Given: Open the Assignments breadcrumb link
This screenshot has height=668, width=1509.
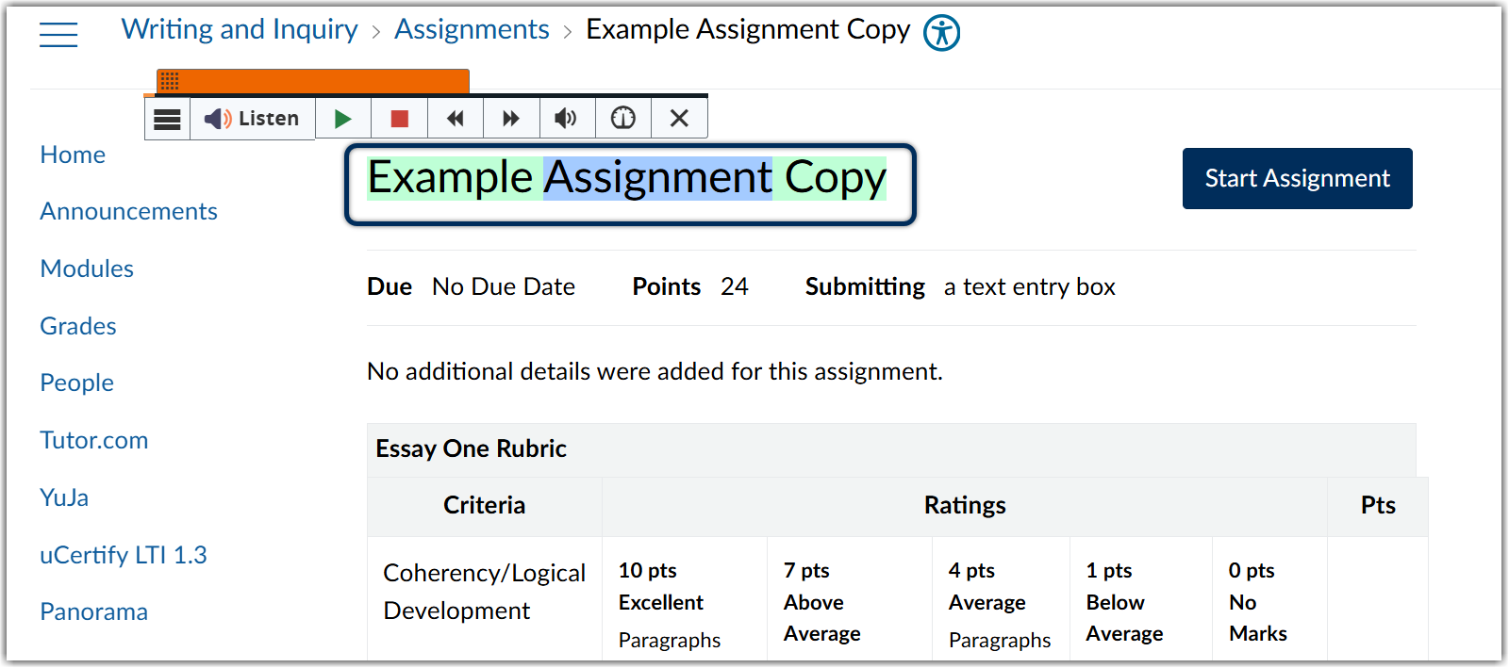Looking at the screenshot, I should [x=472, y=29].
